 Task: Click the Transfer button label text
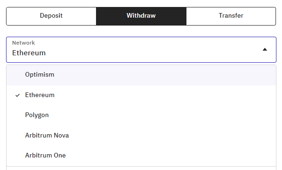(x=231, y=15)
